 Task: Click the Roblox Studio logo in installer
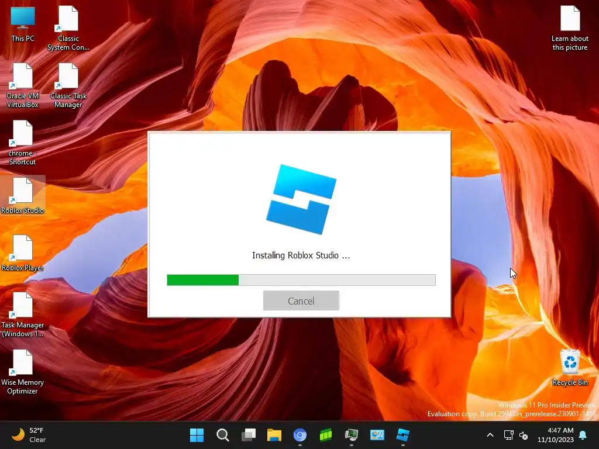301,199
